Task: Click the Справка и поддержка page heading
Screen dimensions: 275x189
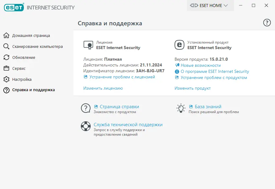Action: coord(110,23)
